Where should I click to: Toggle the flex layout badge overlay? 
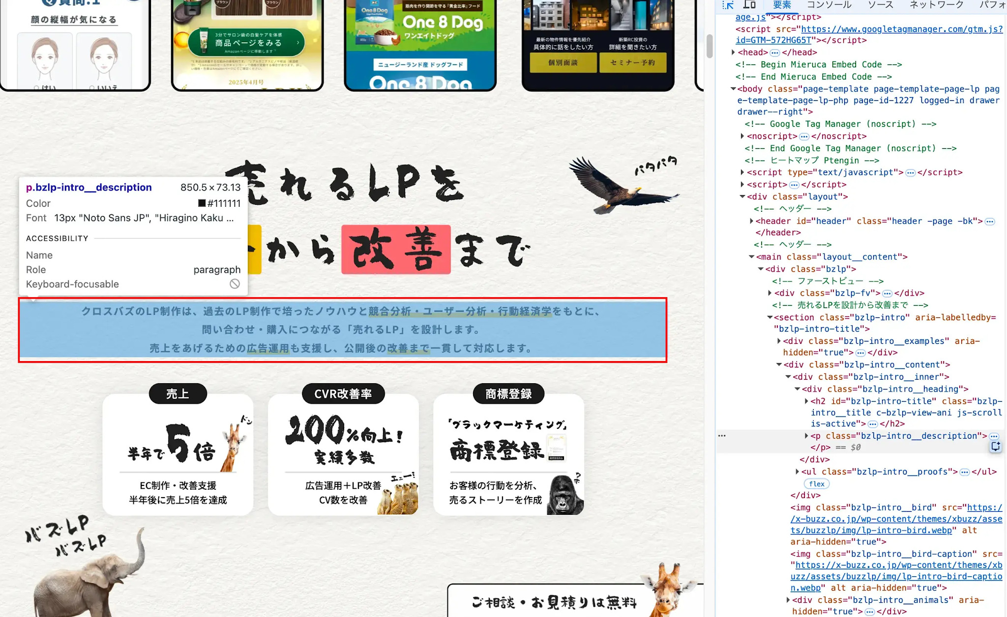click(x=817, y=484)
